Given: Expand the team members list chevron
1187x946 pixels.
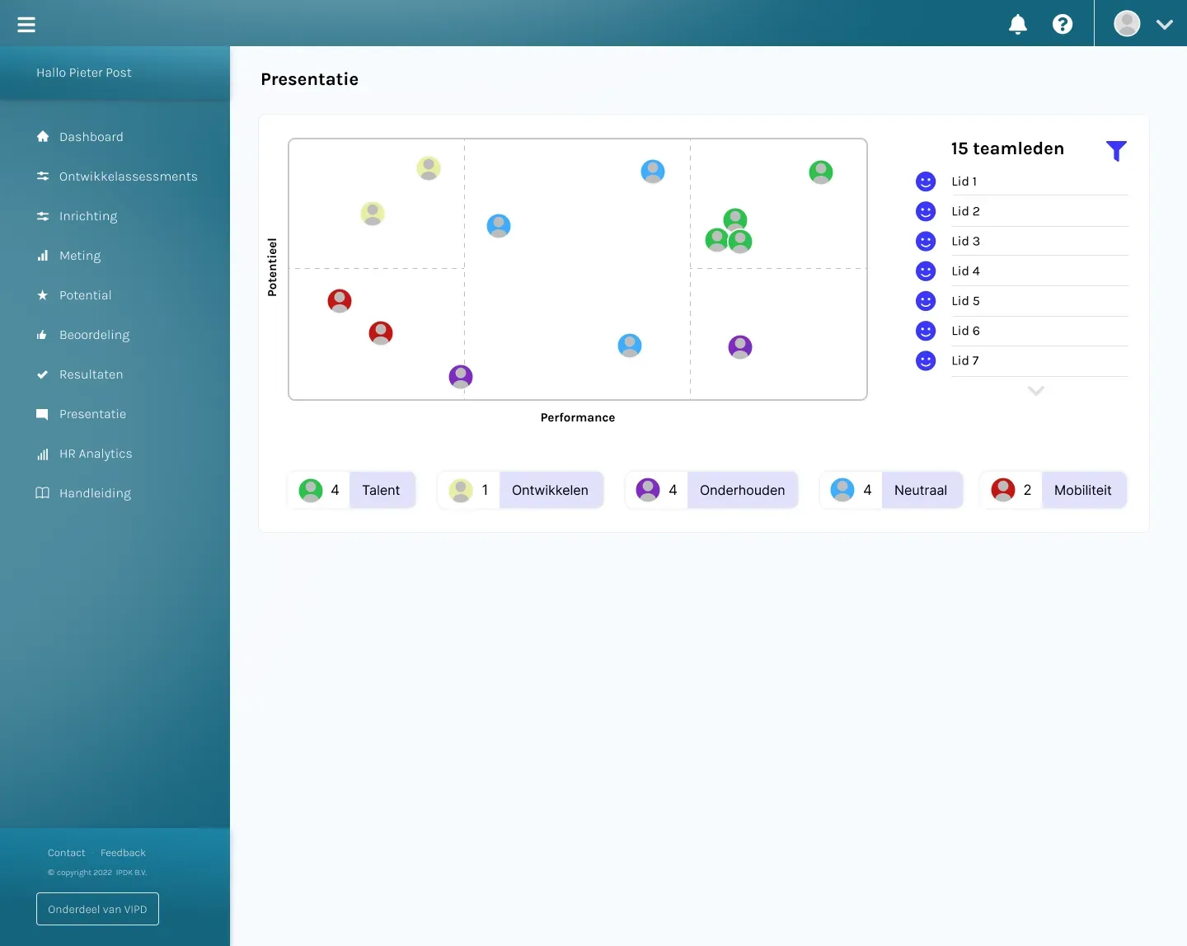Looking at the screenshot, I should 1036,391.
